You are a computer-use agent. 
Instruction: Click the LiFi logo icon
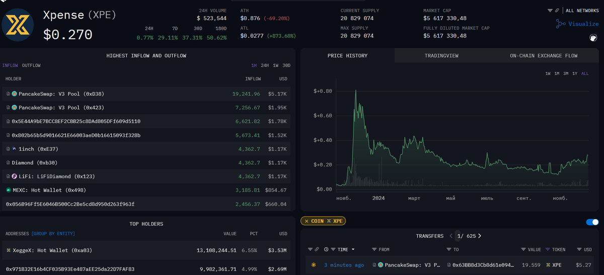pyautogui.click(x=15, y=176)
